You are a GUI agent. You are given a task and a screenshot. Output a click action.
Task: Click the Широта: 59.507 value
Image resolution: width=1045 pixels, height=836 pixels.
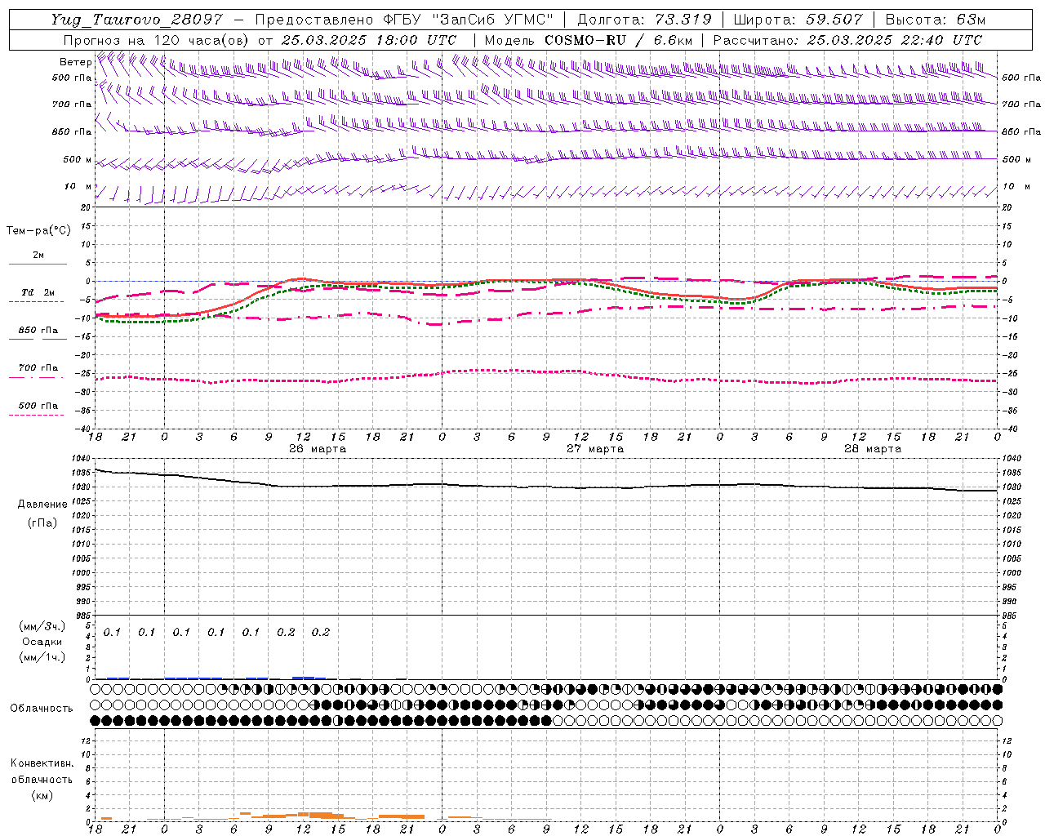798,20
